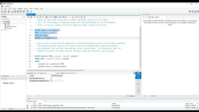Click the Filter Rows input field
Viewport: 199px width, 112px height.
pos(51,73)
